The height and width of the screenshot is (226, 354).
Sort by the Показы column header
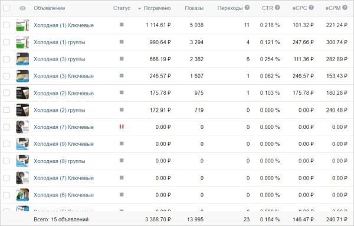click(x=194, y=8)
